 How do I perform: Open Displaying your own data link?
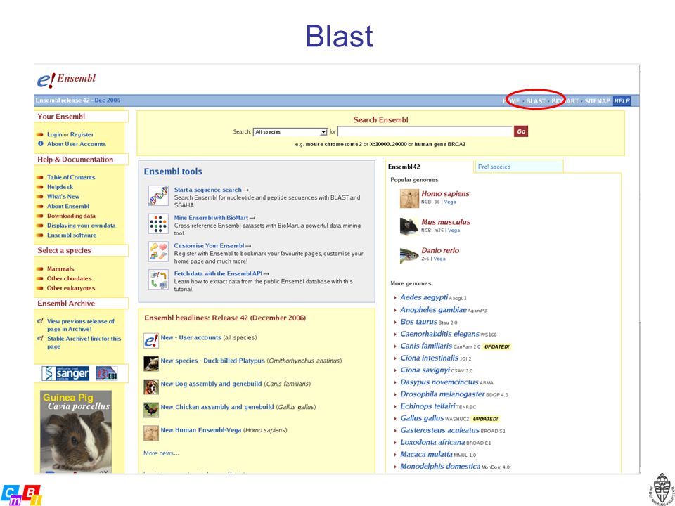81,226
